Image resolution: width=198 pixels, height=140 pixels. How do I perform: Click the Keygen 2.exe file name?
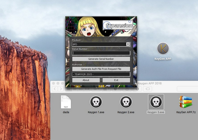click(126, 112)
